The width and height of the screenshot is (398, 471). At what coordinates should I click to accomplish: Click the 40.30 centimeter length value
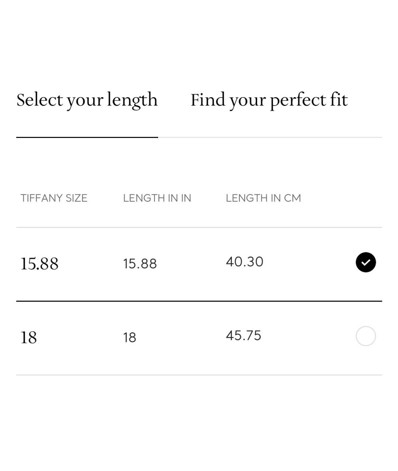pos(244,262)
